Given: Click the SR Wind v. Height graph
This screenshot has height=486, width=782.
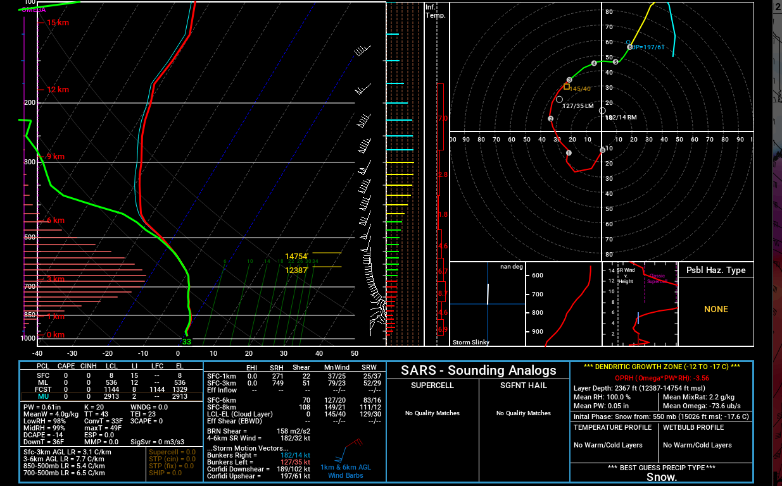Looking at the screenshot, I should click(x=639, y=305).
